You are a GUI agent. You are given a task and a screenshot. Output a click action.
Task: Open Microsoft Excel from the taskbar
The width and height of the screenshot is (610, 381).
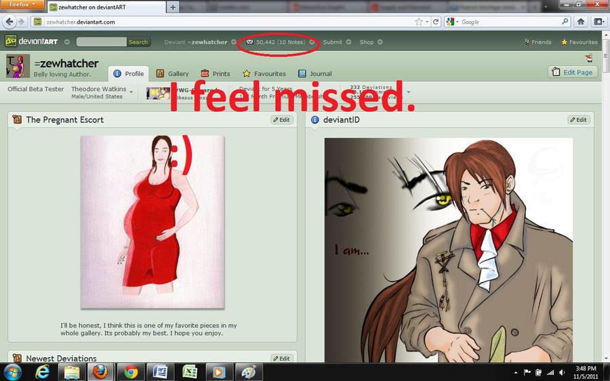[x=190, y=372]
